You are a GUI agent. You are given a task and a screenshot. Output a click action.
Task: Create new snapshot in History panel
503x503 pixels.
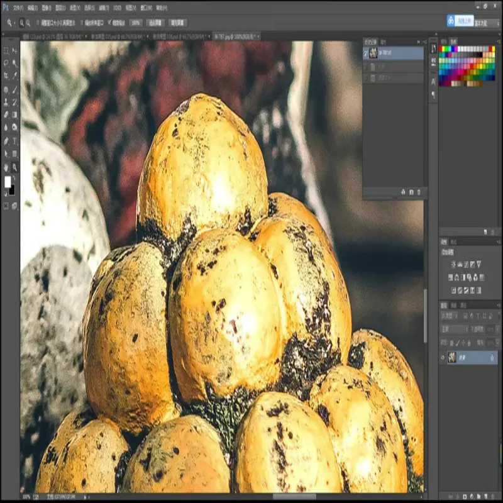pyautogui.click(x=411, y=192)
